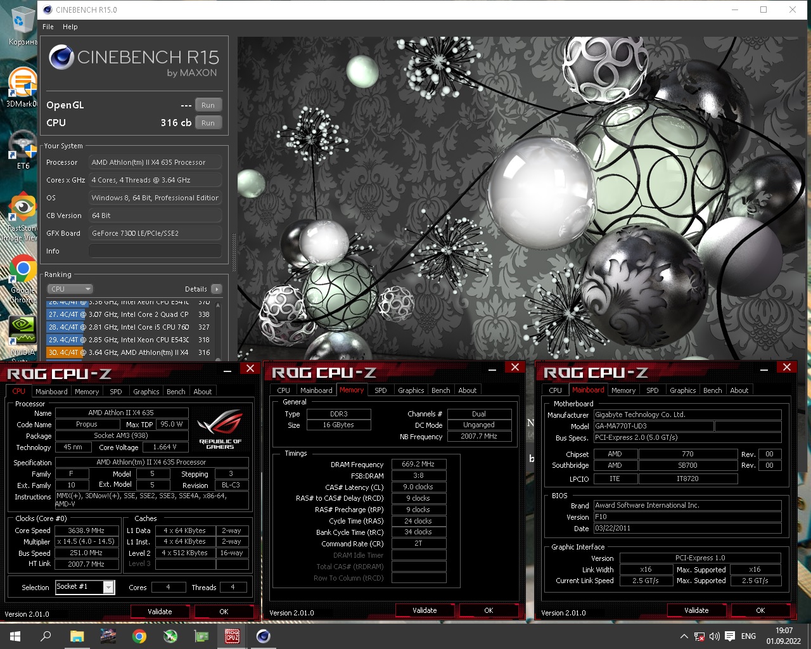Click Validate in left CPU-Z window
This screenshot has height=649, width=811.
click(160, 612)
